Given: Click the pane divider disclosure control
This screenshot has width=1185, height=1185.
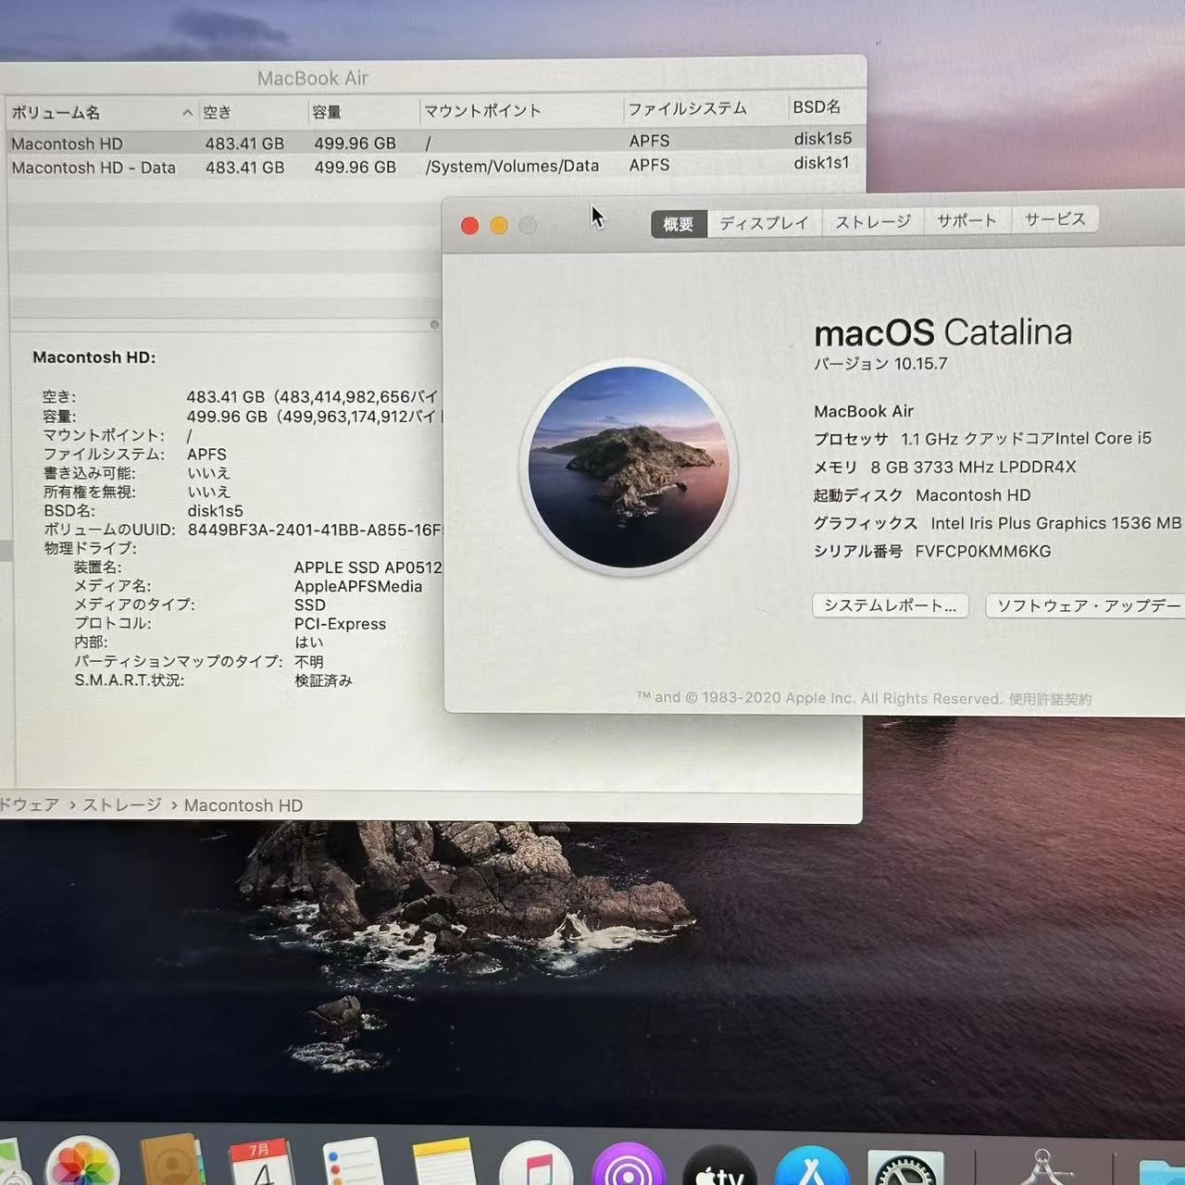Looking at the screenshot, I should pyautogui.click(x=433, y=324).
